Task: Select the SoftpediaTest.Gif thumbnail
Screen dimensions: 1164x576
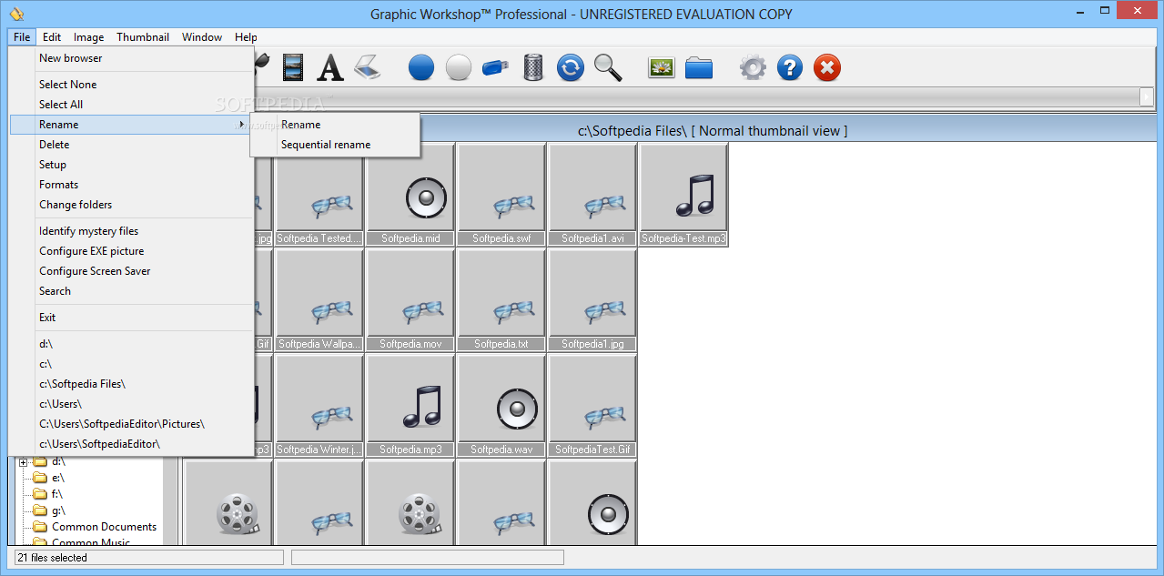Action: point(592,406)
